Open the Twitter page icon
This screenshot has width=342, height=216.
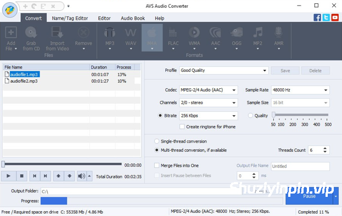tap(326, 18)
